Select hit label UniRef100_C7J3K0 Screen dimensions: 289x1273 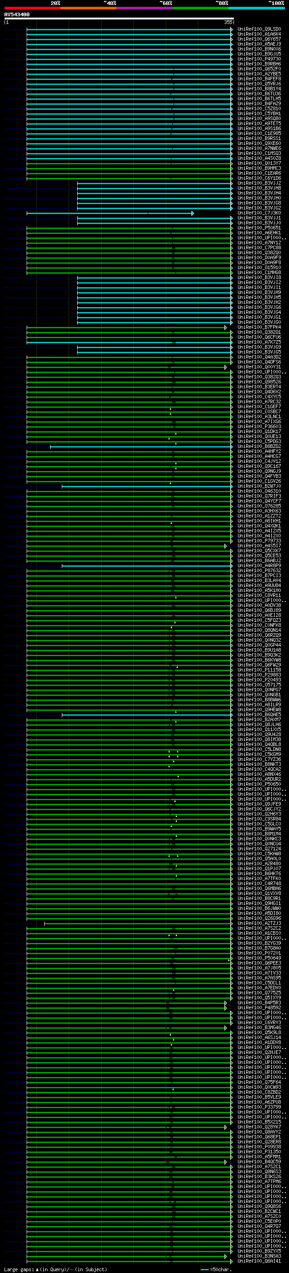click(259, 213)
